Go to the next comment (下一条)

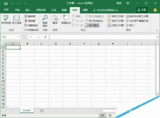[x=77, y=25]
